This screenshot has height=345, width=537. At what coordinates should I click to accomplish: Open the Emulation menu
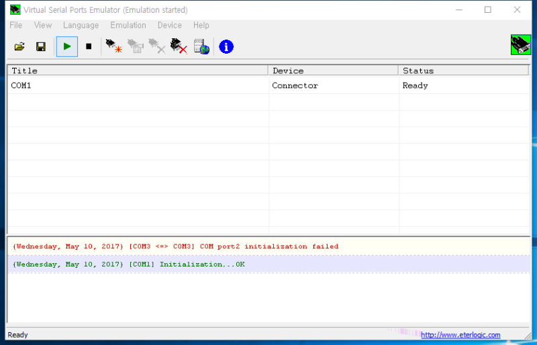128,26
